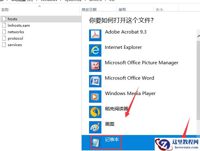Select the networks file name
Image resolution: width=200 pixels, height=151 pixels.
[16, 32]
